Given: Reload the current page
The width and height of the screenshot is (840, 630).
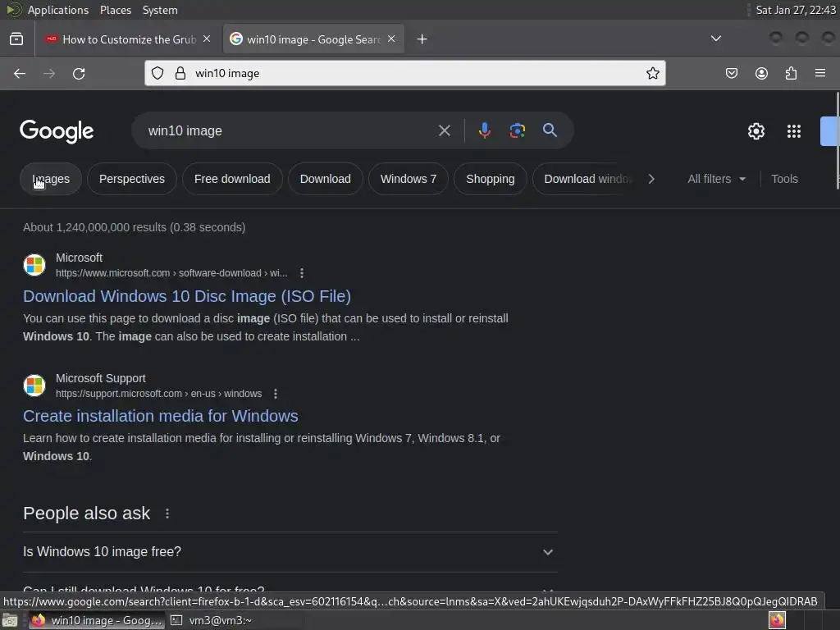Looking at the screenshot, I should click(79, 73).
